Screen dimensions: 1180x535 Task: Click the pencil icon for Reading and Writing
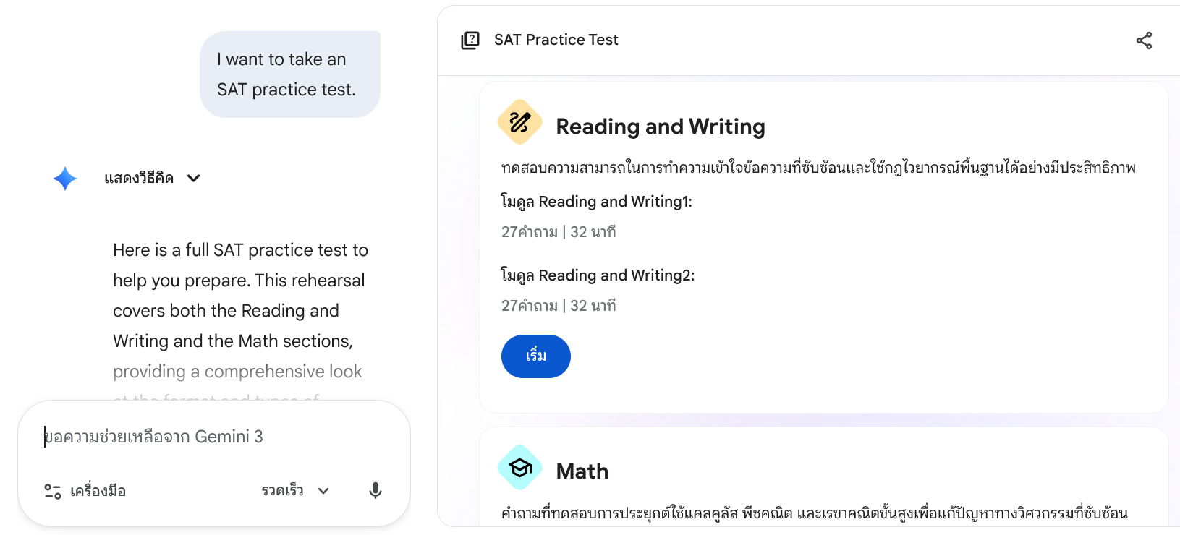click(519, 122)
